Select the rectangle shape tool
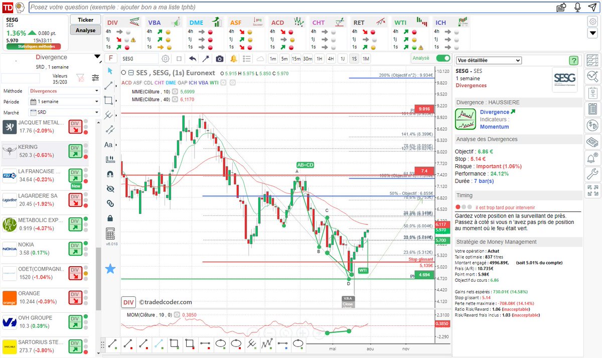This screenshot has height=358, width=602. pos(109,100)
